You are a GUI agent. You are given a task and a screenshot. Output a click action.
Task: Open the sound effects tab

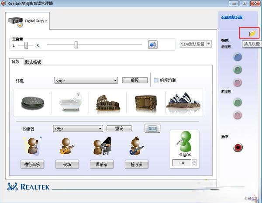coord(16,62)
